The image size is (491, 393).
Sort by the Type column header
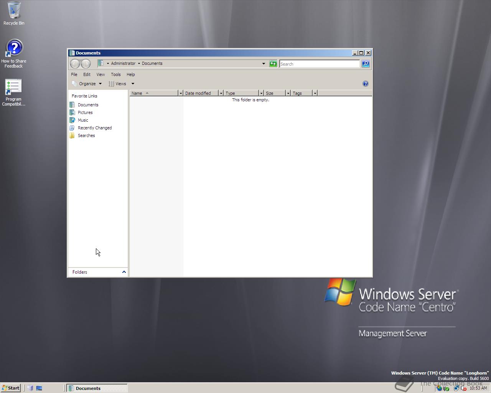[x=241, y=93]
